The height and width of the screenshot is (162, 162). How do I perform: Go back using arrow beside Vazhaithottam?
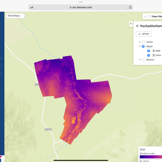click(137, 26)
